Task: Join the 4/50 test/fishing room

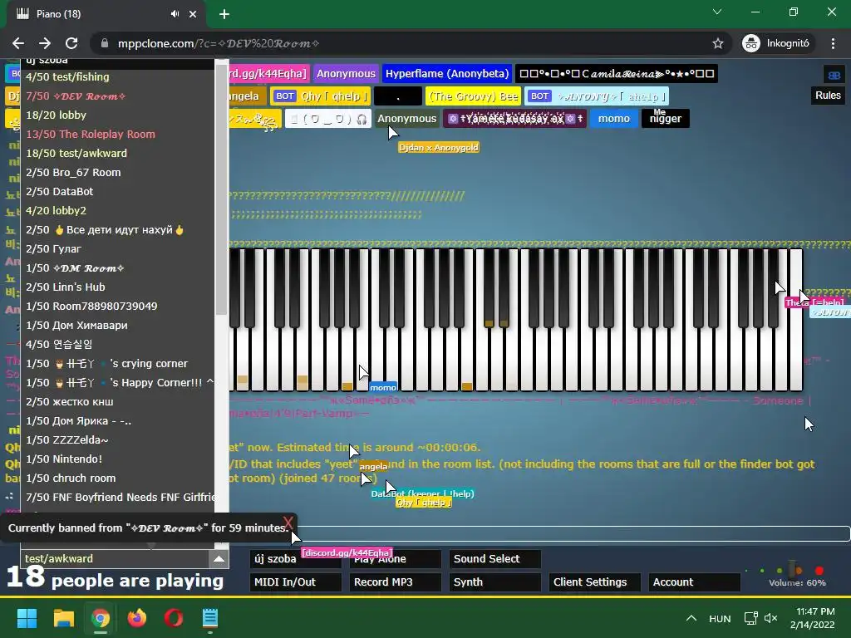Action: point(118,77)
